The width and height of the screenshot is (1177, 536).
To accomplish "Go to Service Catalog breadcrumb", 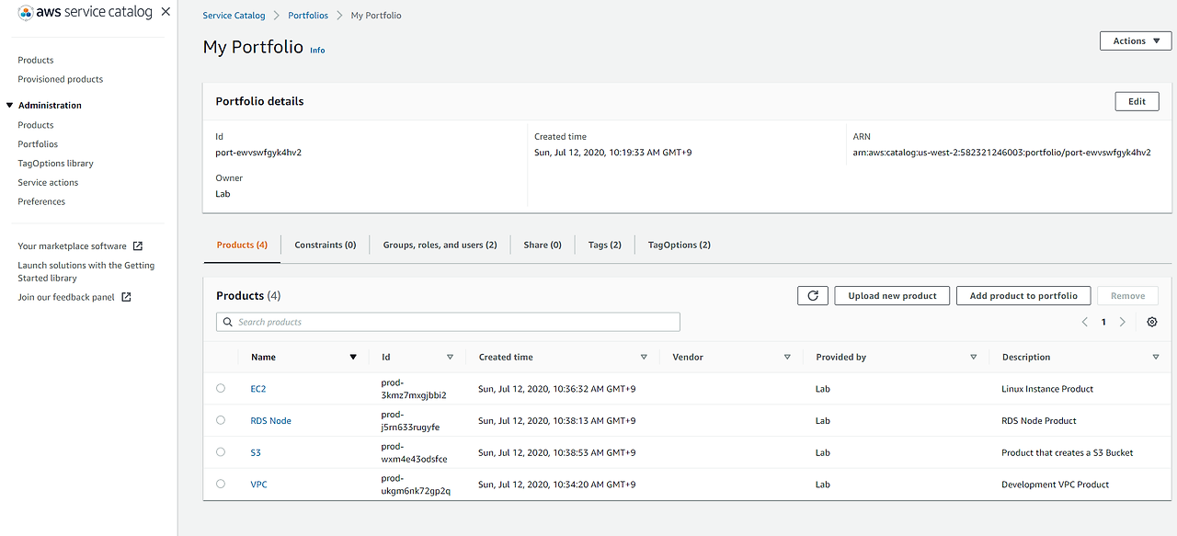I will [x=234, y=16].
